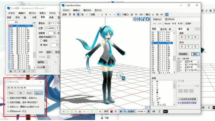Toggle IK checkbox for 2: 左足IK
The width and height of the screenshot is (215, 121).
coord(178,68)
